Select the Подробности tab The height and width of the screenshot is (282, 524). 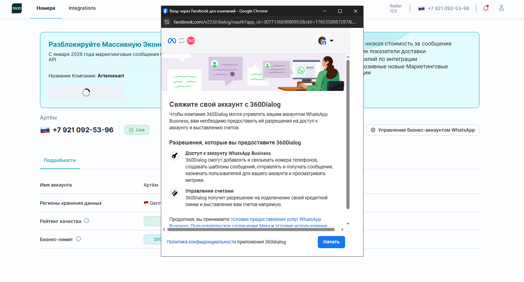pyautogui.click(x=60, y=160)
